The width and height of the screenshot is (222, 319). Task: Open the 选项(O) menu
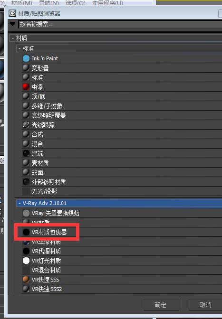(x=76, y=3)
